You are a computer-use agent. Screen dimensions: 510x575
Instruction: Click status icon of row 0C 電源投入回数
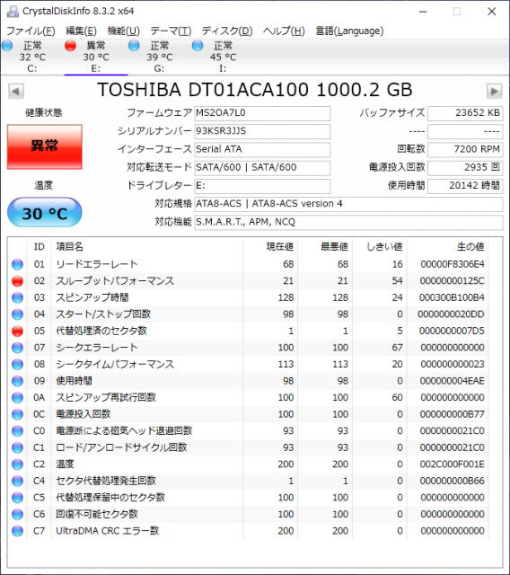click(x=17, y=414)
